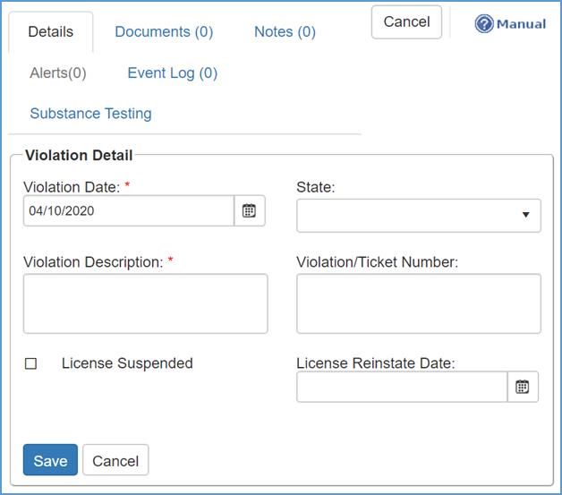Click the Manual text link

[x=521, y=24]
